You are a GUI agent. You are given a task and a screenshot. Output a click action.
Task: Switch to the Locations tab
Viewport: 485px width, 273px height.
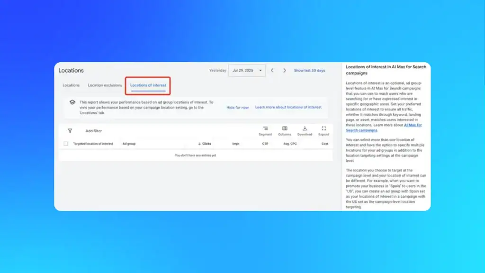point(71,85)
